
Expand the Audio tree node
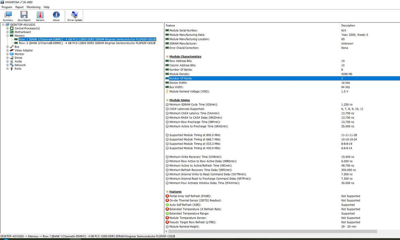(7, 61)
